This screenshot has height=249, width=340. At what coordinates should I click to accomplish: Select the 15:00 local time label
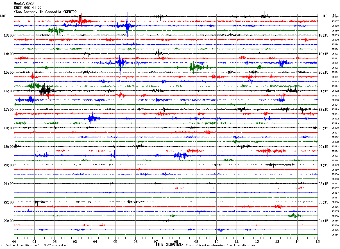[9, 73]
